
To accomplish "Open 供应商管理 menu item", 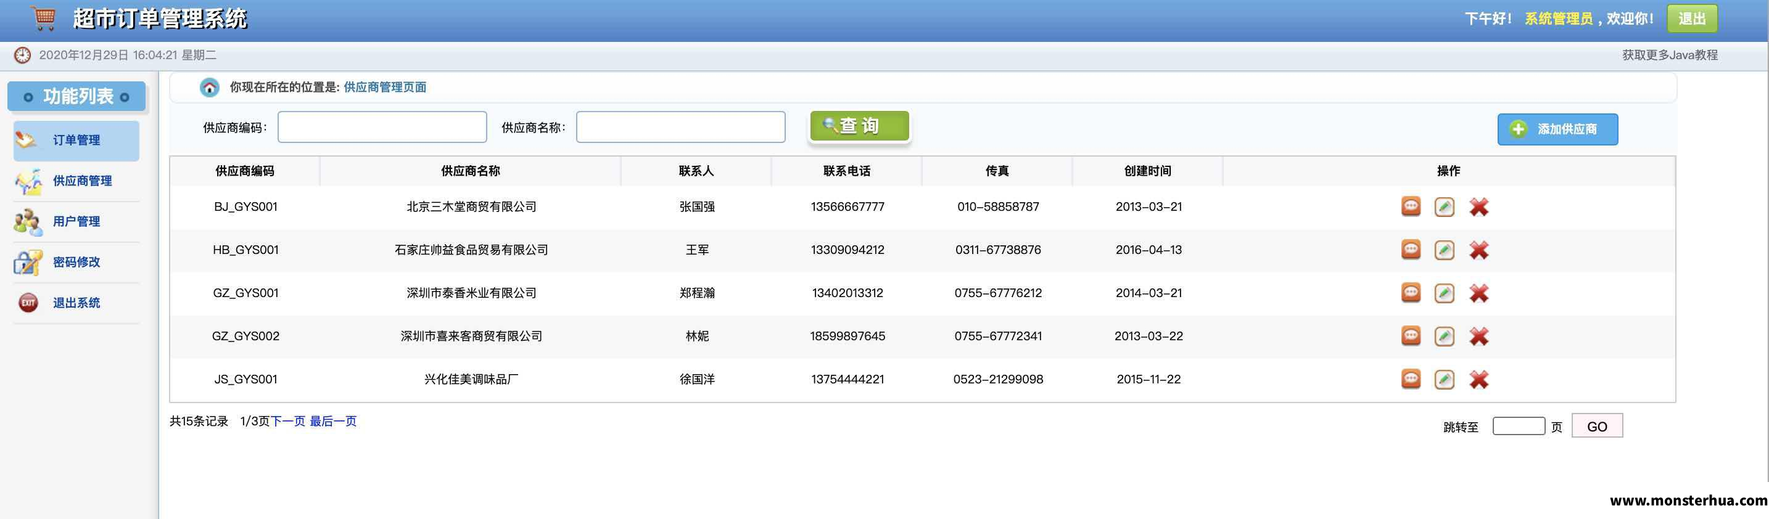I will click(x=76, y=181).
